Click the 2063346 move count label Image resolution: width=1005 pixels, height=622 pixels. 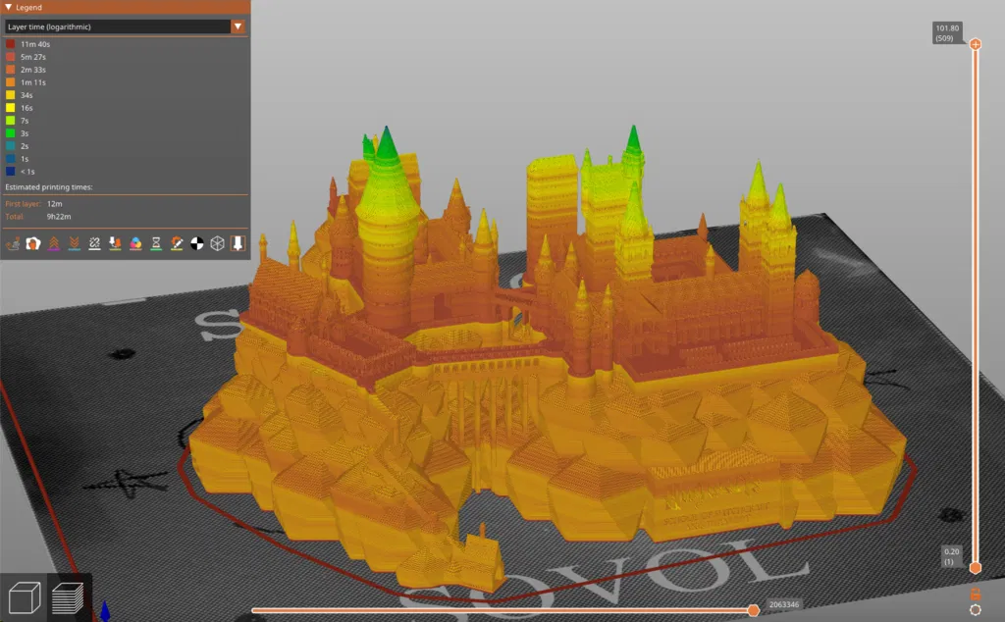point(783,604)
